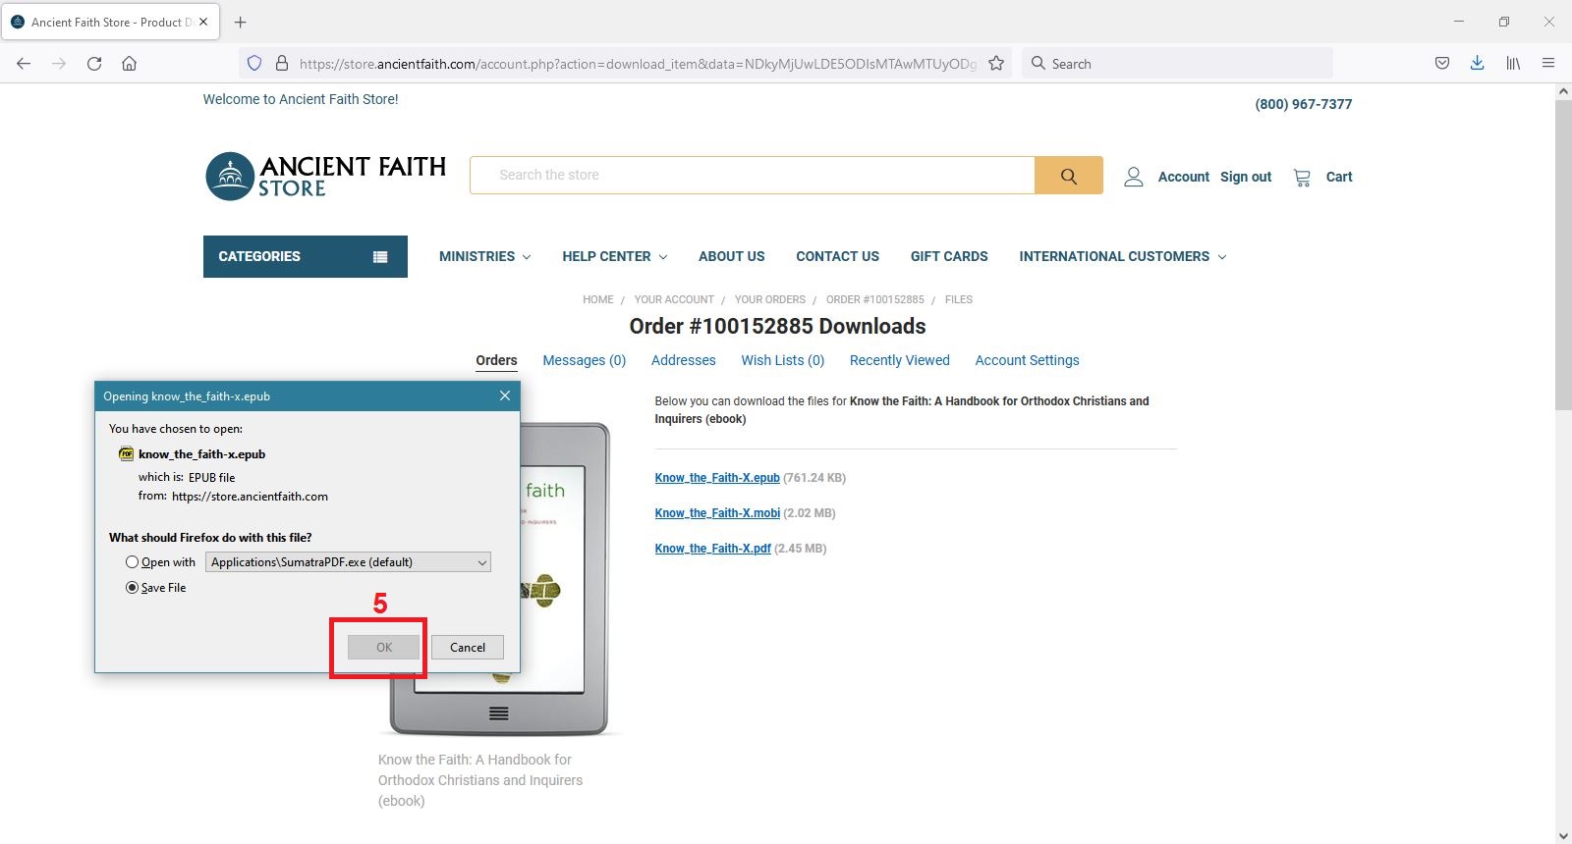The height and width of the screenshot is (844, 1572).
Task: Click the Save to Pocket icon
Action: [x=1441, y=63]
